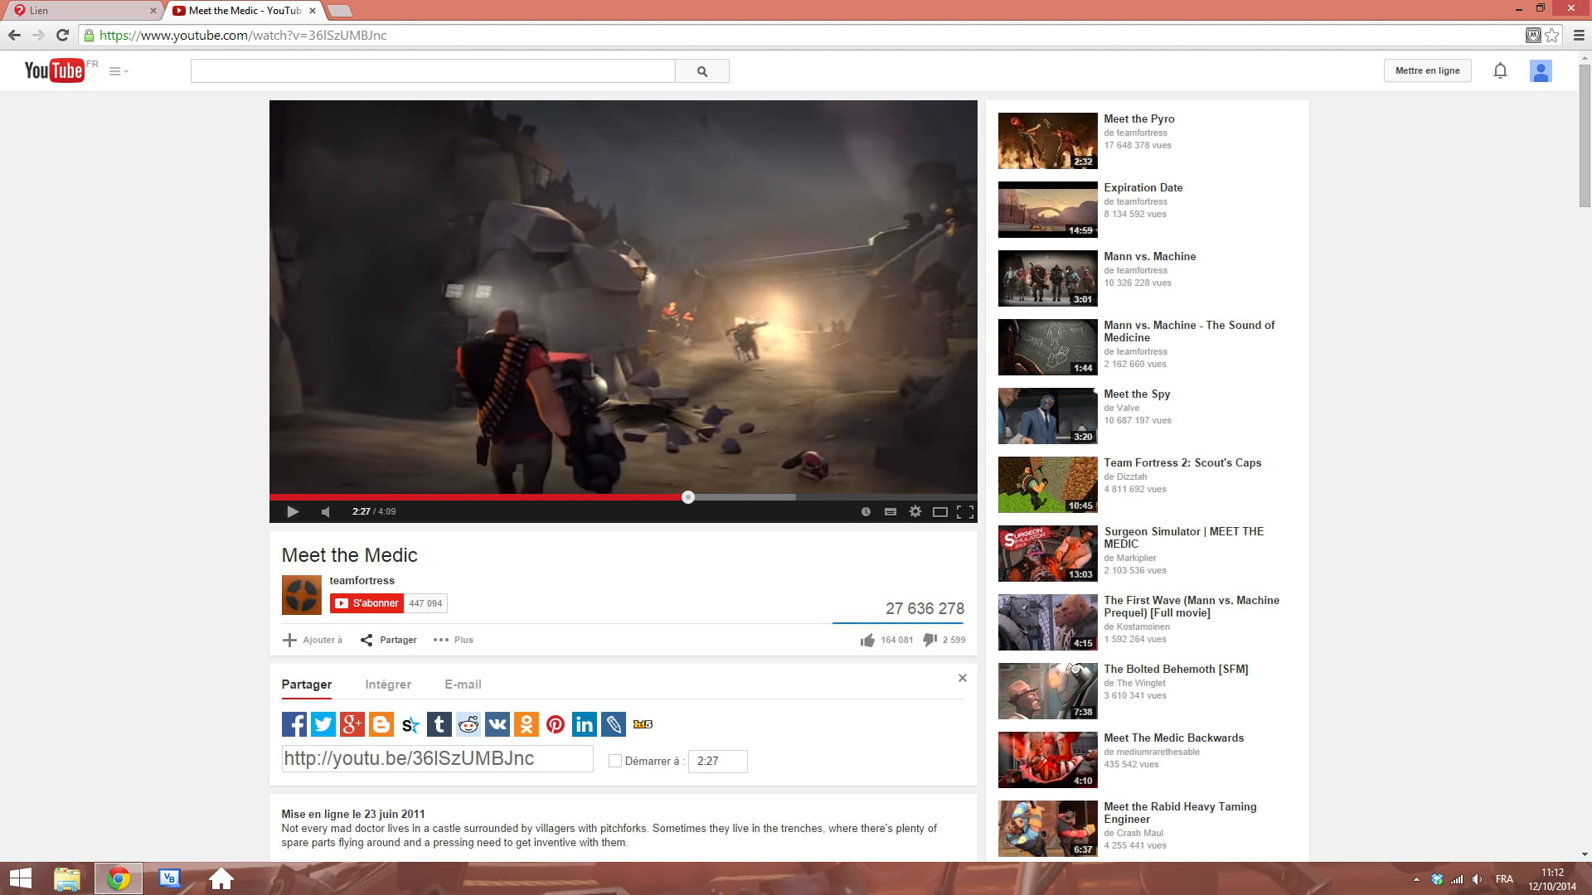Click the Skyrock share icon
The image size is (1592, 895).
coord(410,724)
